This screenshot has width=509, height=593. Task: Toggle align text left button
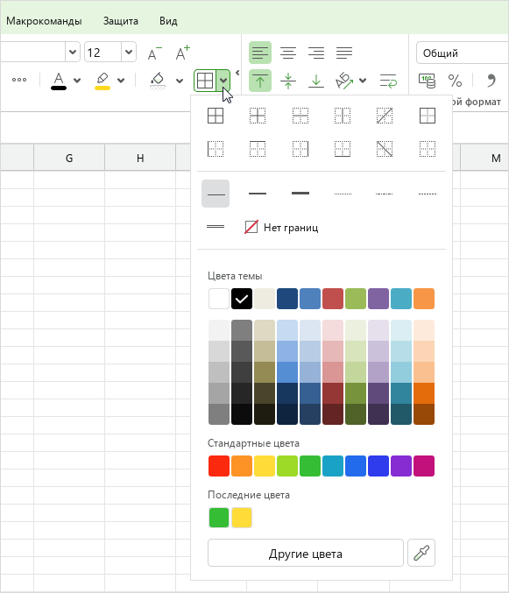tap(260, 53)
